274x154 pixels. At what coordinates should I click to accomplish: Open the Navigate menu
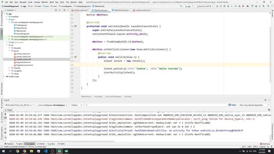pyautogui.click(x=23, y=2)
